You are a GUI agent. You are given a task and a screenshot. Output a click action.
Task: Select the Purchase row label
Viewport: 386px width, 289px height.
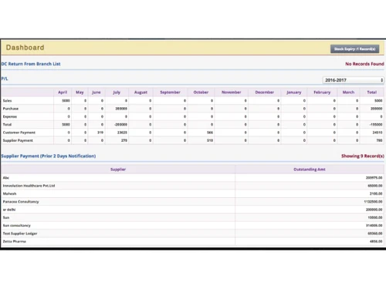pos(11,109)
